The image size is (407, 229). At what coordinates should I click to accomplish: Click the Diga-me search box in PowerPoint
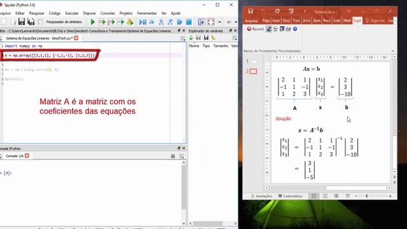click(375, 20)
